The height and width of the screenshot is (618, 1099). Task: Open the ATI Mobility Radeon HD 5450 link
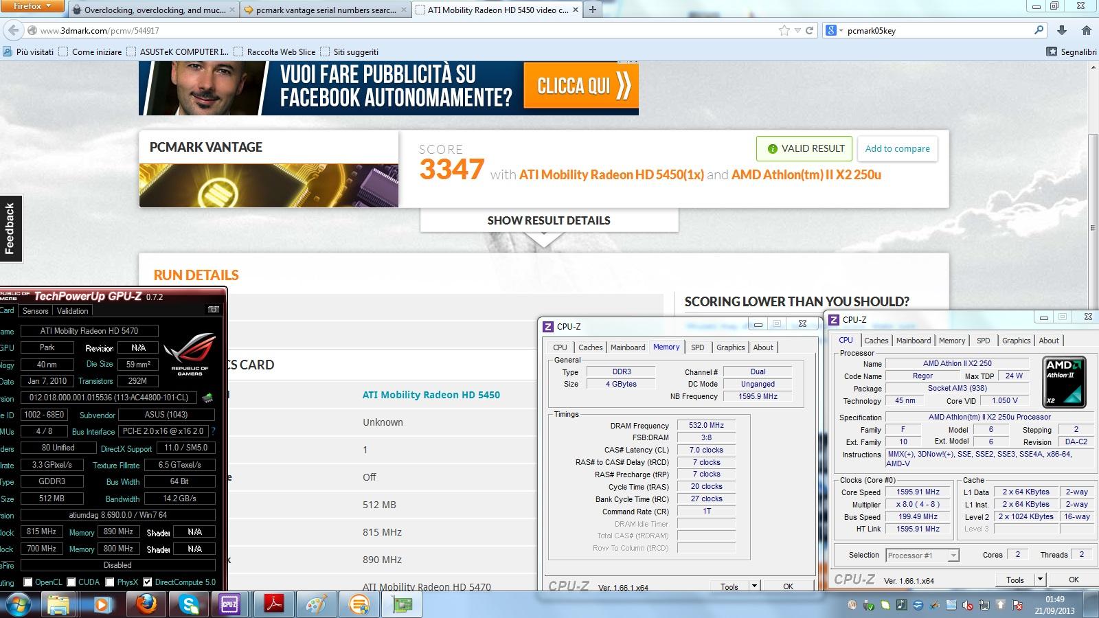coord(431,395)
